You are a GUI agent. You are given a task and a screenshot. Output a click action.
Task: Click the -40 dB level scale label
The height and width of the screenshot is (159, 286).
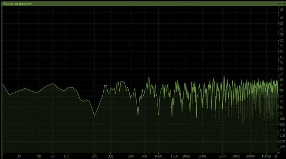click(281, 52)
